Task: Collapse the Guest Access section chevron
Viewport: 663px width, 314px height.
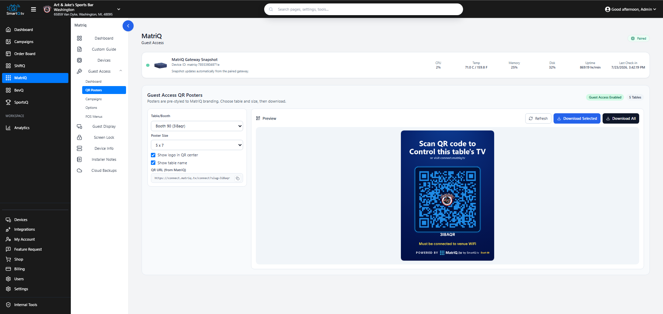Action: [x=121, y=71]
